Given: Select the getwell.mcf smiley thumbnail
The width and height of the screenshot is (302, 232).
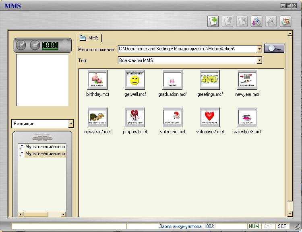Looking at the screenshot, I should coord(135,80).
